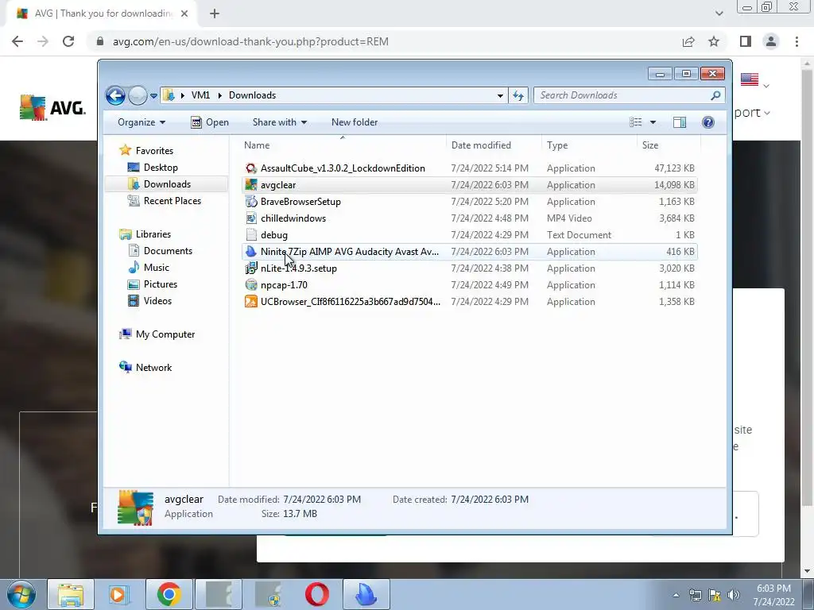Click Chrome's share page icon
Screen dimensions: 814x610
(688, 41)
